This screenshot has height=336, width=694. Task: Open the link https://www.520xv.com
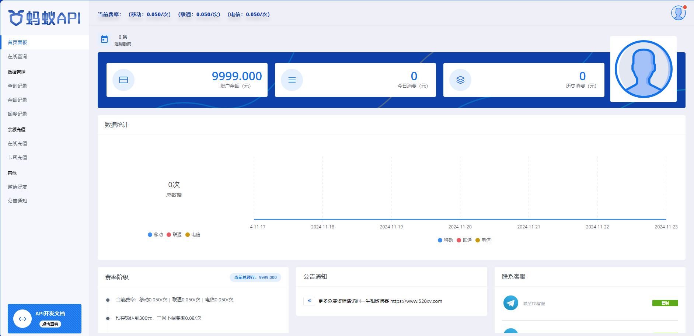click(416, 301)
